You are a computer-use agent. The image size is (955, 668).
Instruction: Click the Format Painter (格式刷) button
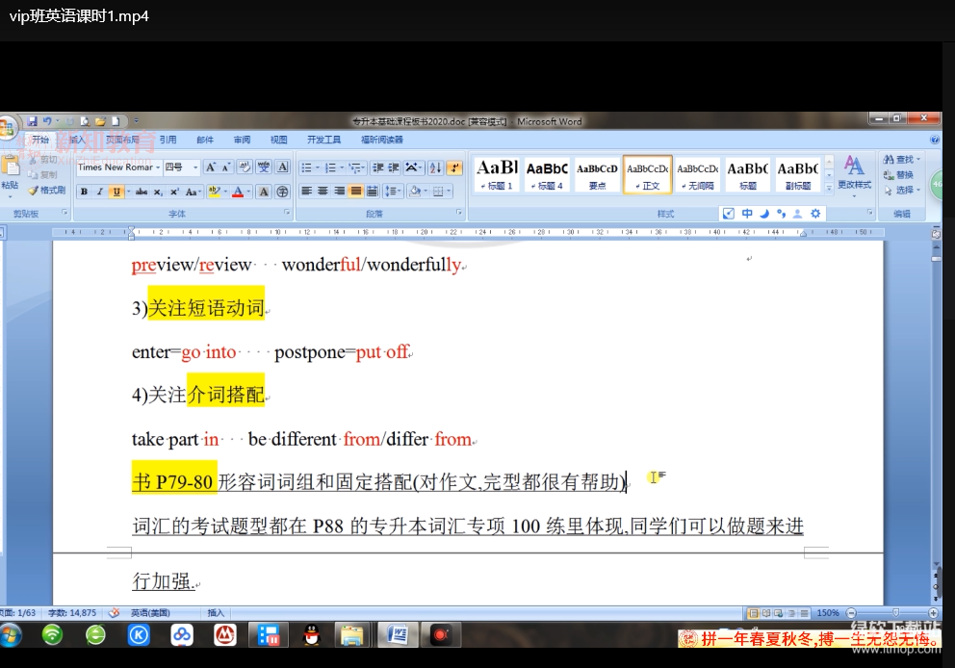pyautogui.click(x=47, y=190)
